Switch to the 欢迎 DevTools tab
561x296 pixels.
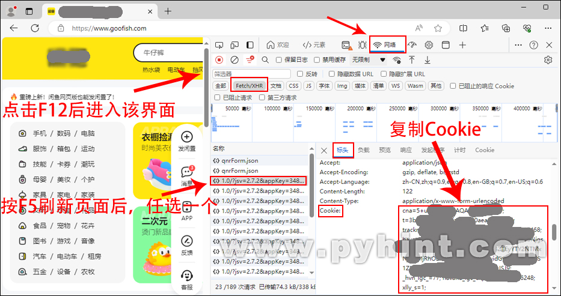[x=278, y=45]
